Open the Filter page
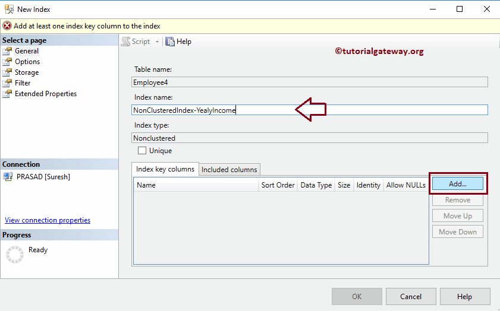Image resolution: width=500 pixels, height=311 pixels. [x=23, y=83]
